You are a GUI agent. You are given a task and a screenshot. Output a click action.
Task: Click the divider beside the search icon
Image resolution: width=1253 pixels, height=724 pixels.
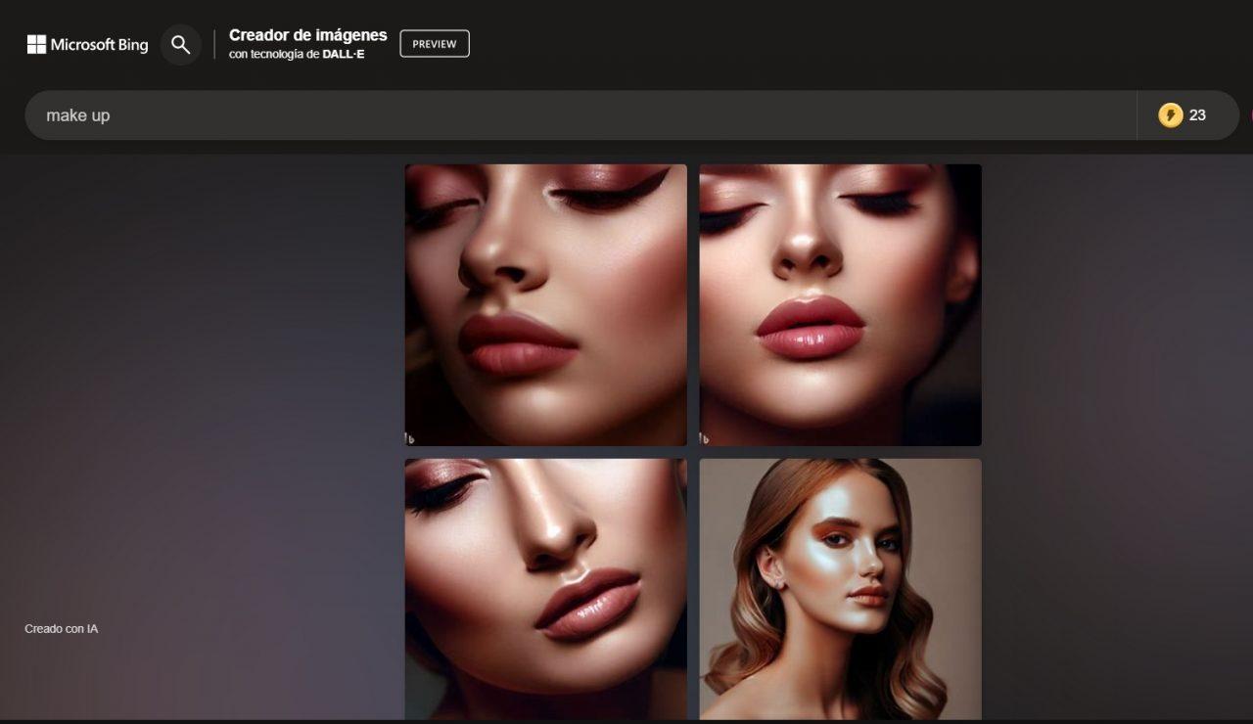point(214,44)
